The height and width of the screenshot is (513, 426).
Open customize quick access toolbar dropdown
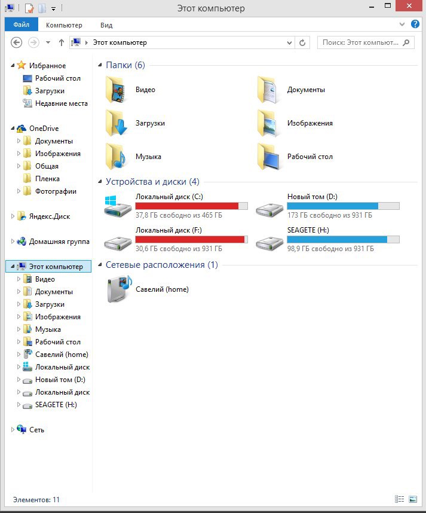pos(53,8)
